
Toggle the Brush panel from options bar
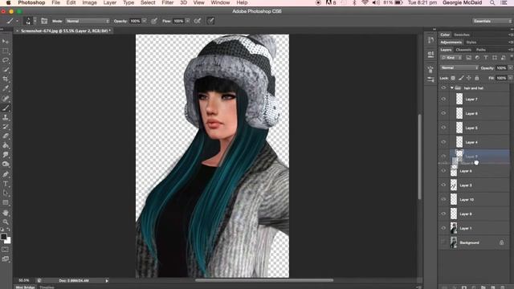44,21
